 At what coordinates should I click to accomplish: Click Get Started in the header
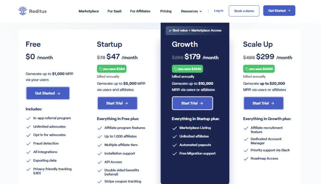[x=279, y=11]
